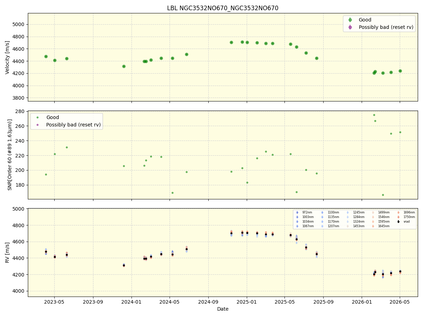Select the 972nm legend marker
Viewport: 423px width, 317px height.
pos(297,212)
